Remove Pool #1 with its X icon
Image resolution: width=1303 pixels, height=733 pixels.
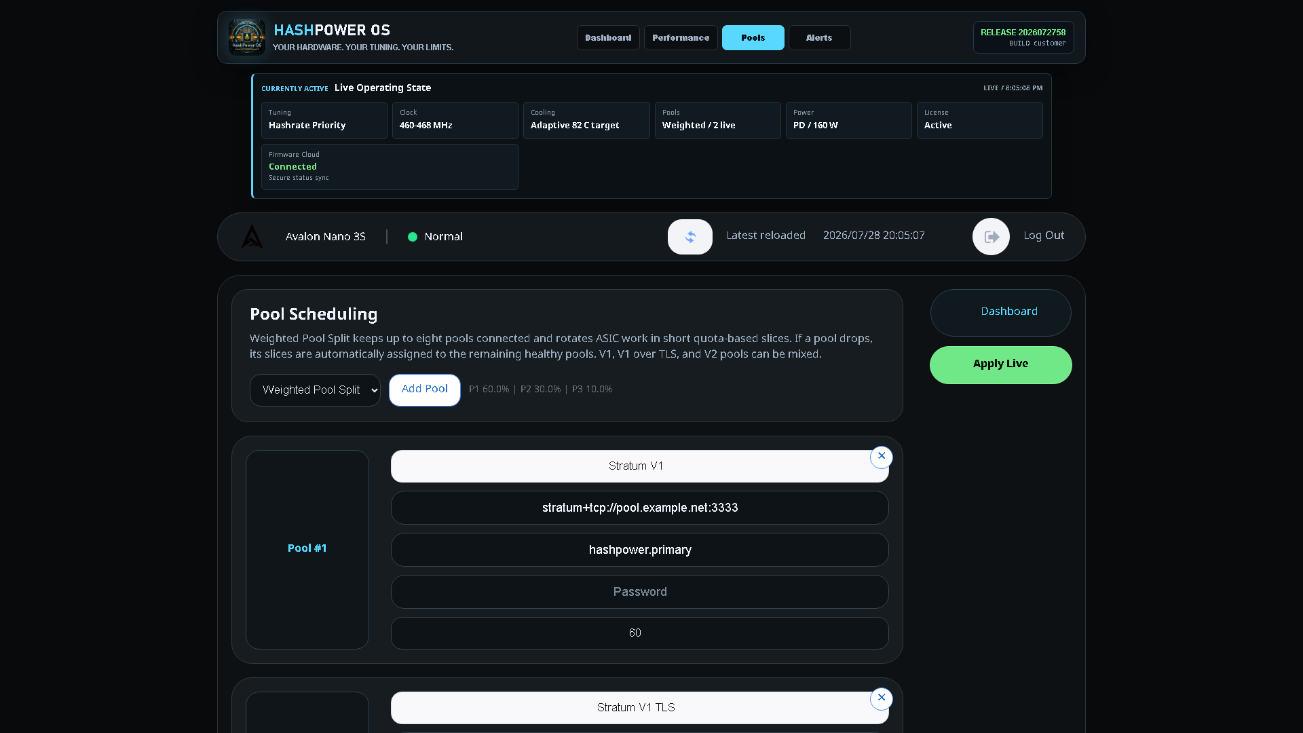882,457
